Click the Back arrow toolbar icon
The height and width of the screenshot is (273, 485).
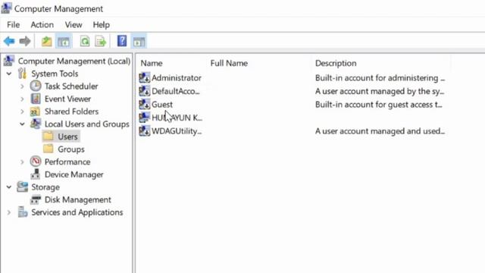point(9,41)
